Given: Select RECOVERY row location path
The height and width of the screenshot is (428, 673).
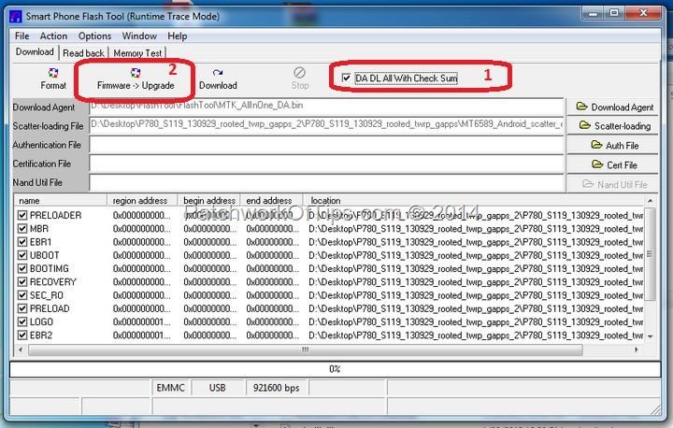Looking at the screenshot, I should point(476,282).
